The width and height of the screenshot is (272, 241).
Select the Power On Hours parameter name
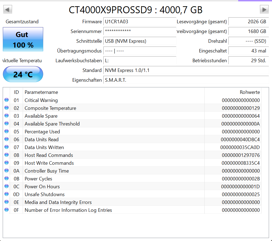[x=42, y=187]
